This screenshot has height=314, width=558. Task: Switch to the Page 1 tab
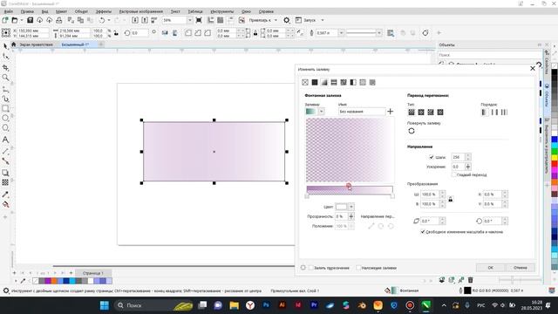point(92,273)
